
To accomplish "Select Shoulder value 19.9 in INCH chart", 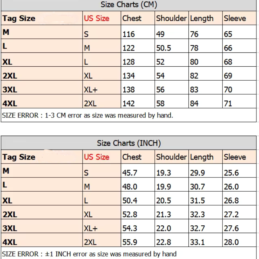I will (x=164, y=187).
